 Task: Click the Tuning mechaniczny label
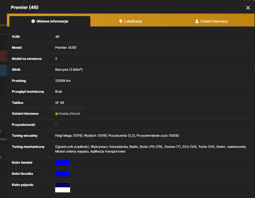28,147
